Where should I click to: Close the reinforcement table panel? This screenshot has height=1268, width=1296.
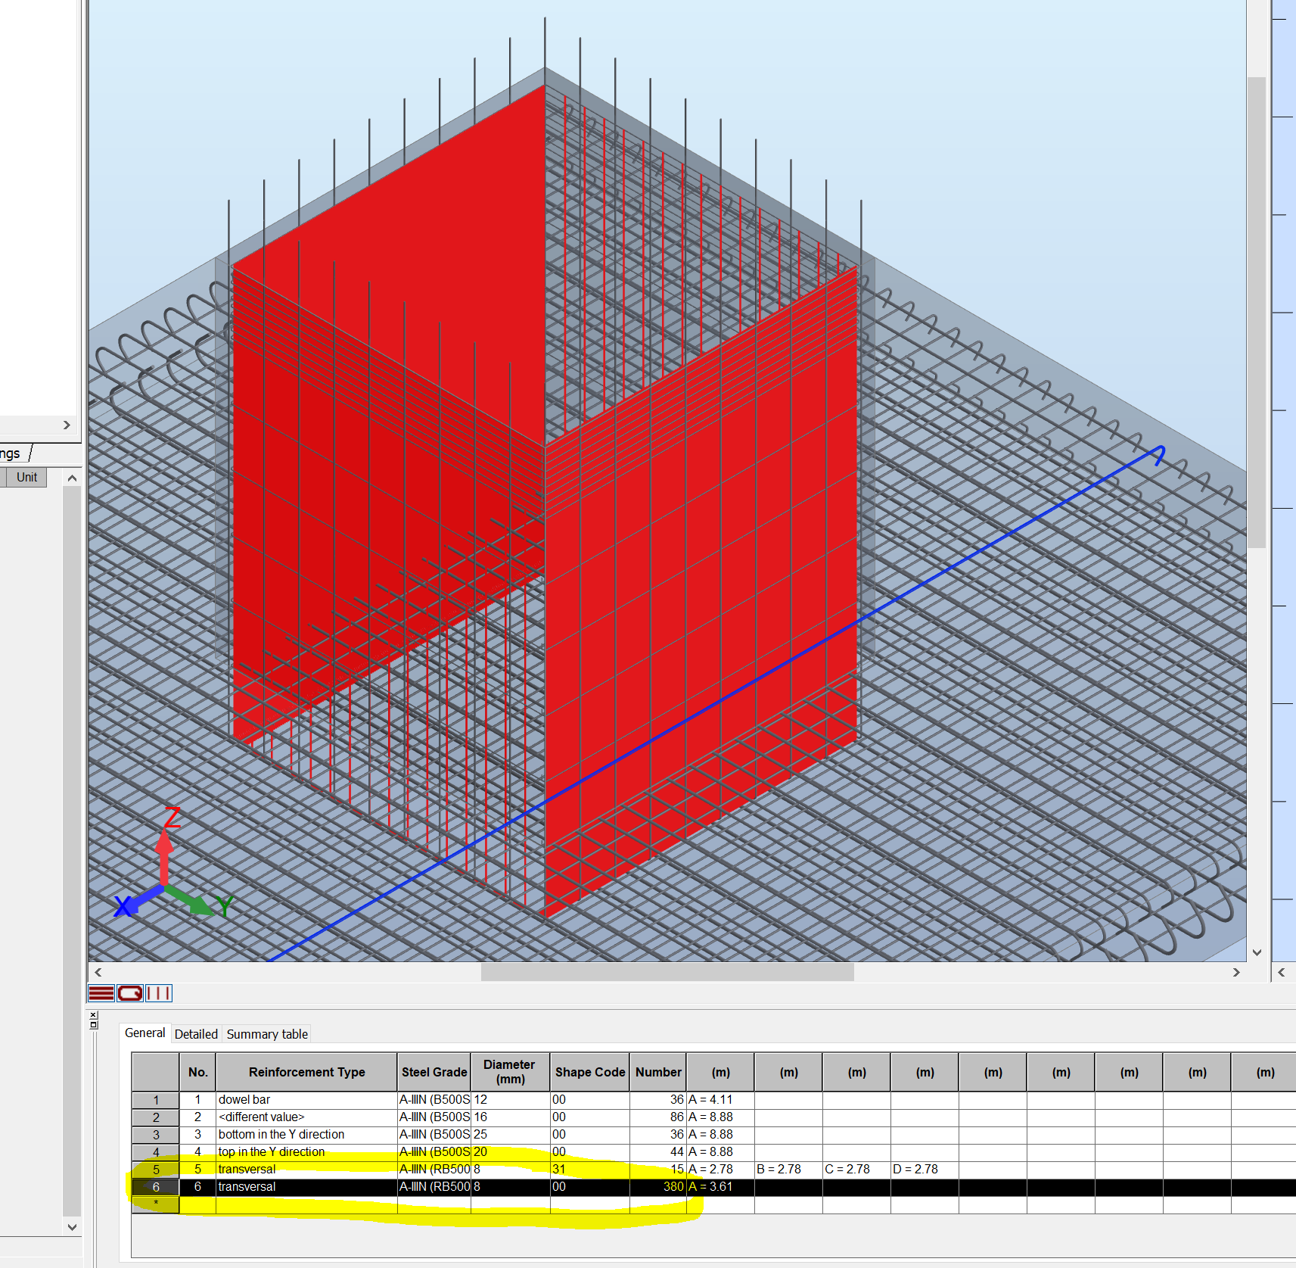pos(93,1014)
